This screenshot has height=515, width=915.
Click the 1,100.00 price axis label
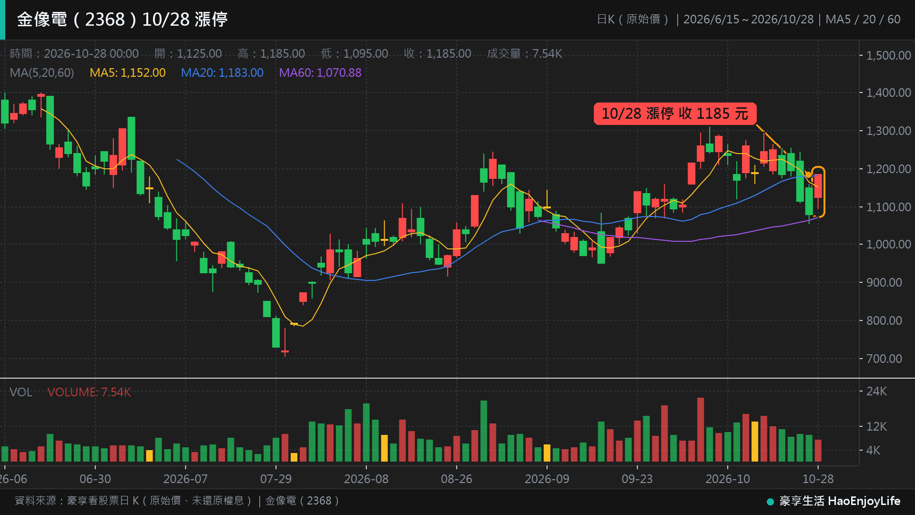tap(888, 207)
